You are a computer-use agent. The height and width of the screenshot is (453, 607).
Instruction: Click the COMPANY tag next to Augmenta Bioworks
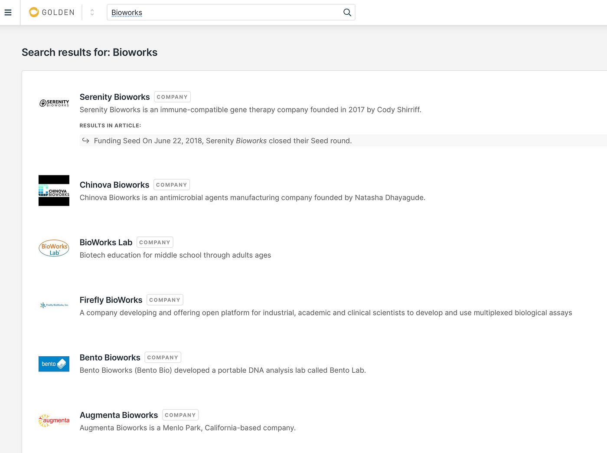point(180,415)
